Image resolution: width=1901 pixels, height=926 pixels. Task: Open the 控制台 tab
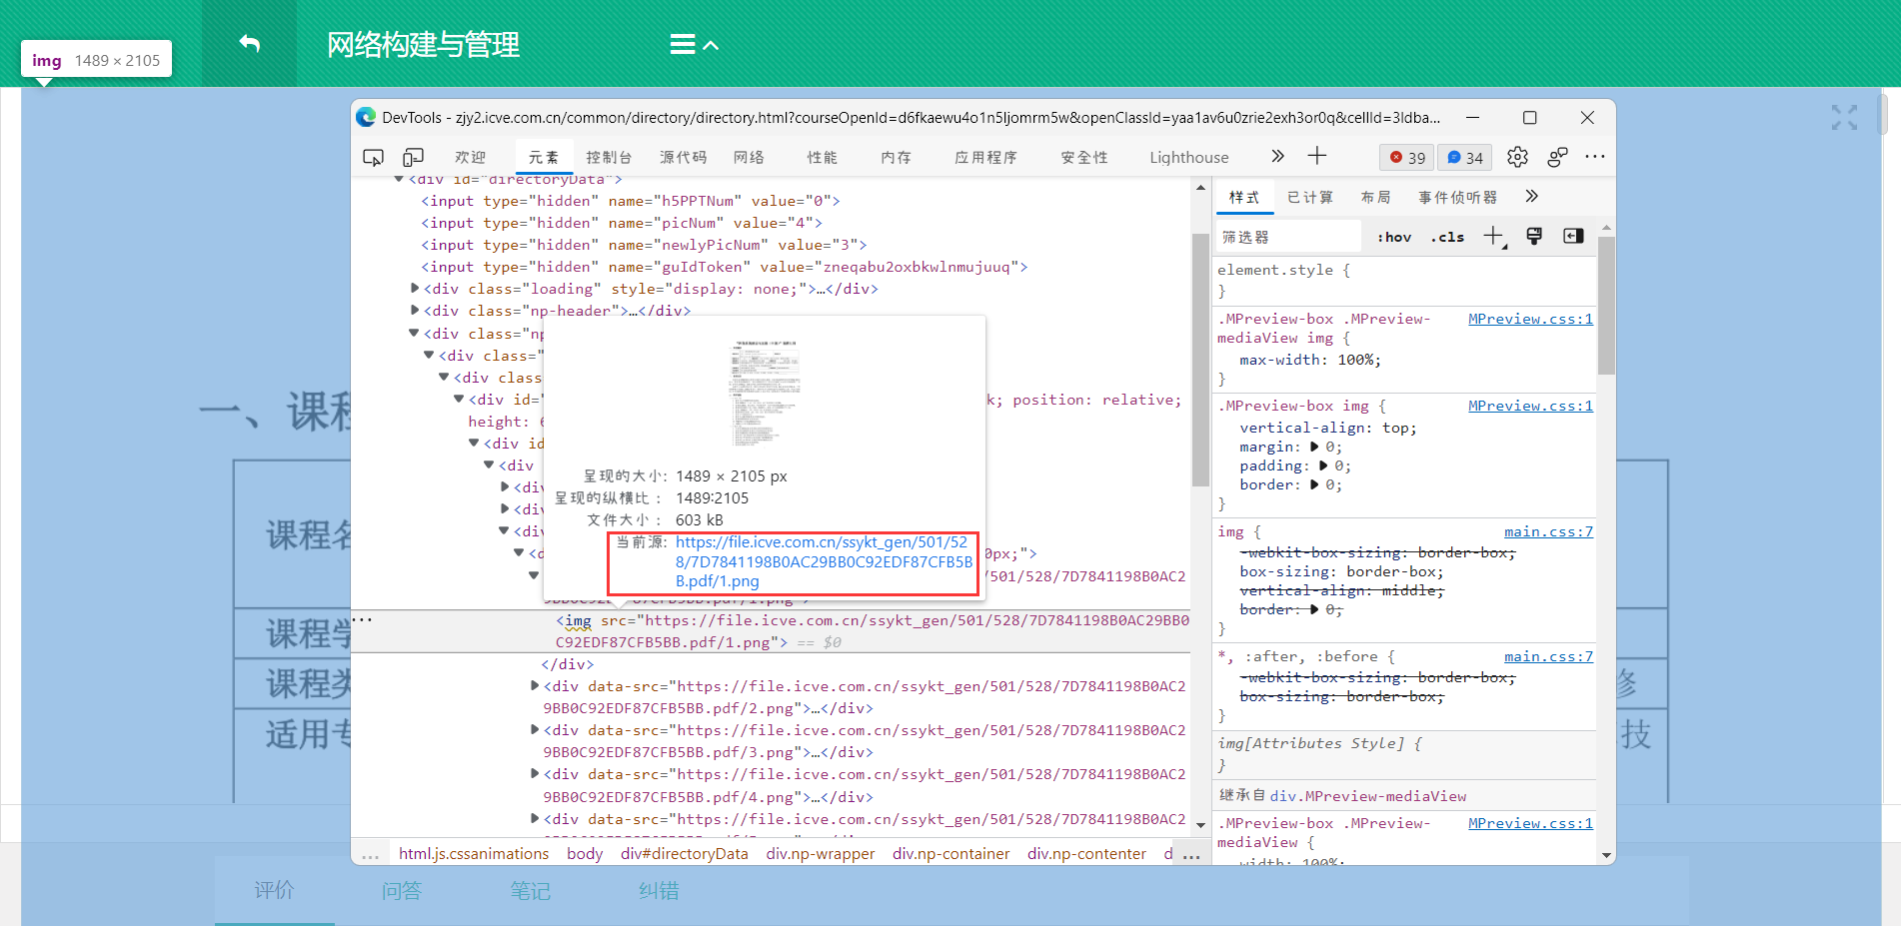609,157
